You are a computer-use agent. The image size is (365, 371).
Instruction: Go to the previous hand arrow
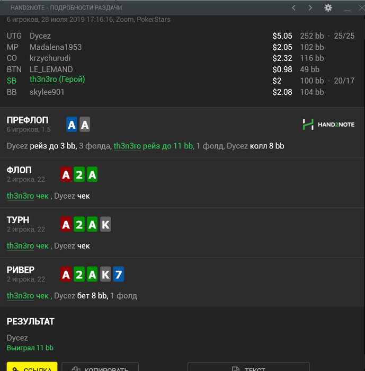295,7
